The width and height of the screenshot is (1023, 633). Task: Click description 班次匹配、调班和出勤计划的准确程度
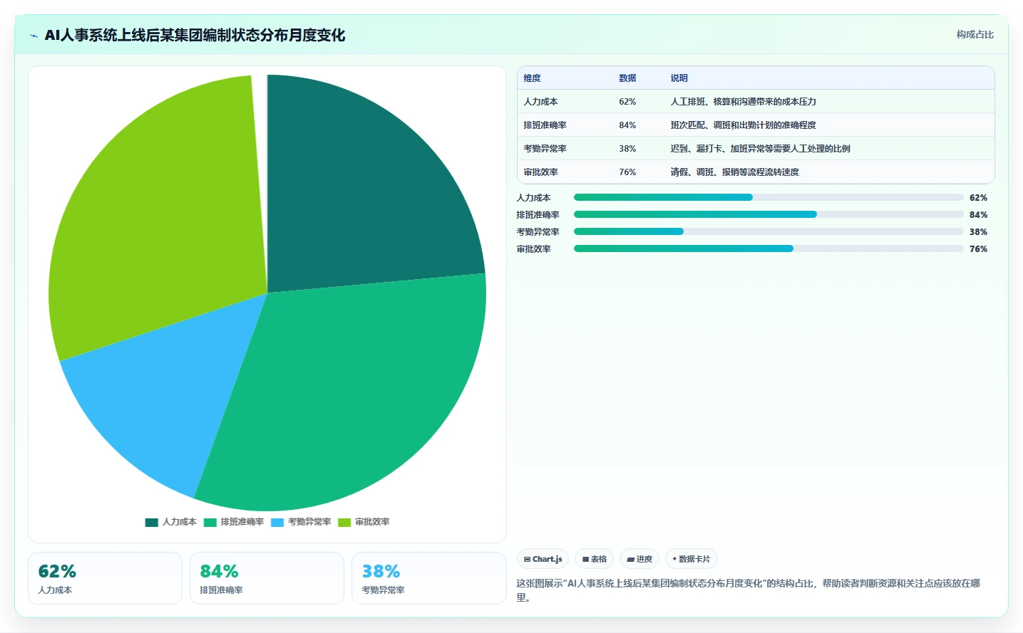click(743, 125)
